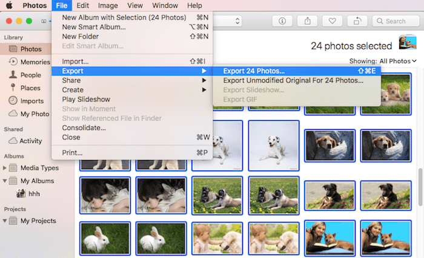Select Import… in the File menu

point(76,62)
